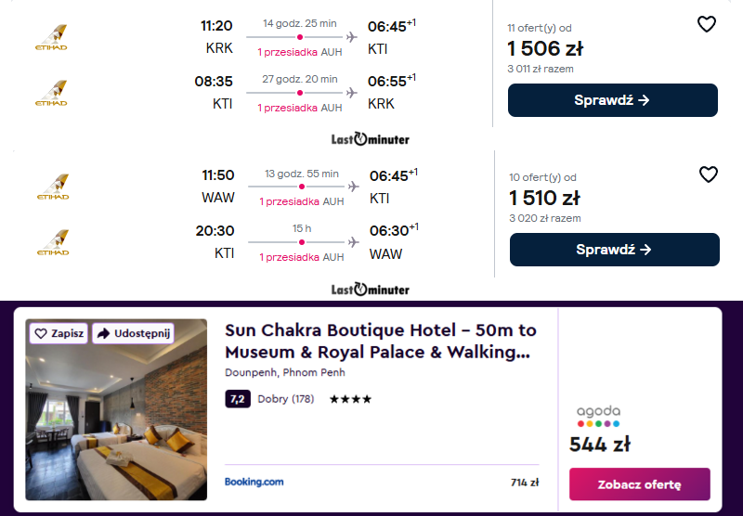The height and width of the screenshot is (516, 743).
Task: Click the 7,2 hotel rating badge
Action: tap(237, 399)
